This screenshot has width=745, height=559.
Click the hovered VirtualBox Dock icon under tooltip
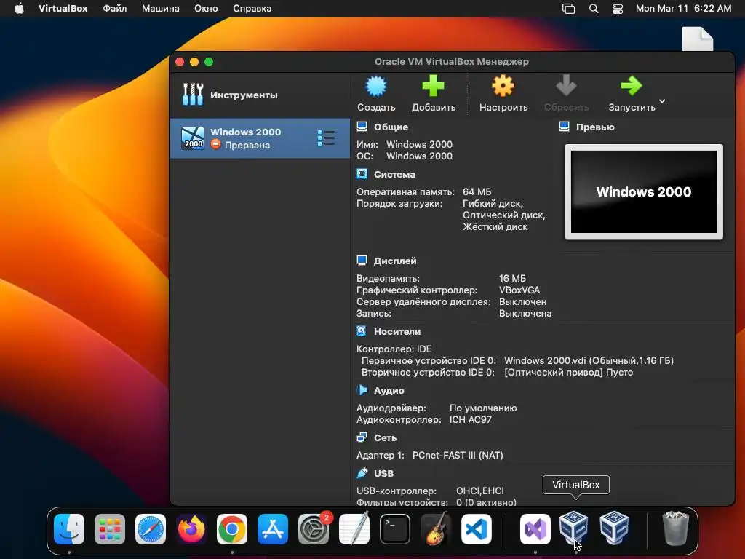[573, 528]
